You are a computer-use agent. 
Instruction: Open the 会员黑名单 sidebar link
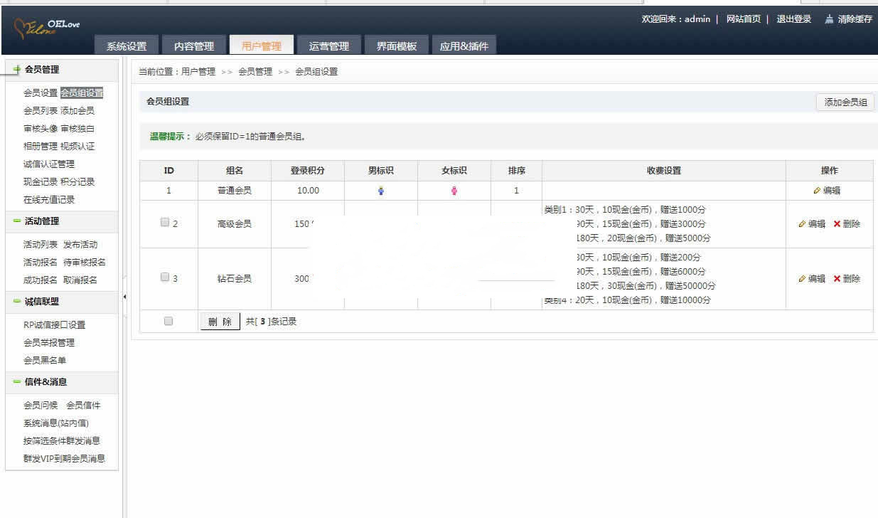point(45,360)
